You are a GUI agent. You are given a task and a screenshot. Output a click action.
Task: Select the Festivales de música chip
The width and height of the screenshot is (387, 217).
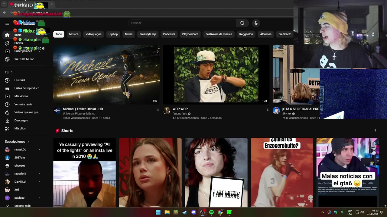pos(219,34)
